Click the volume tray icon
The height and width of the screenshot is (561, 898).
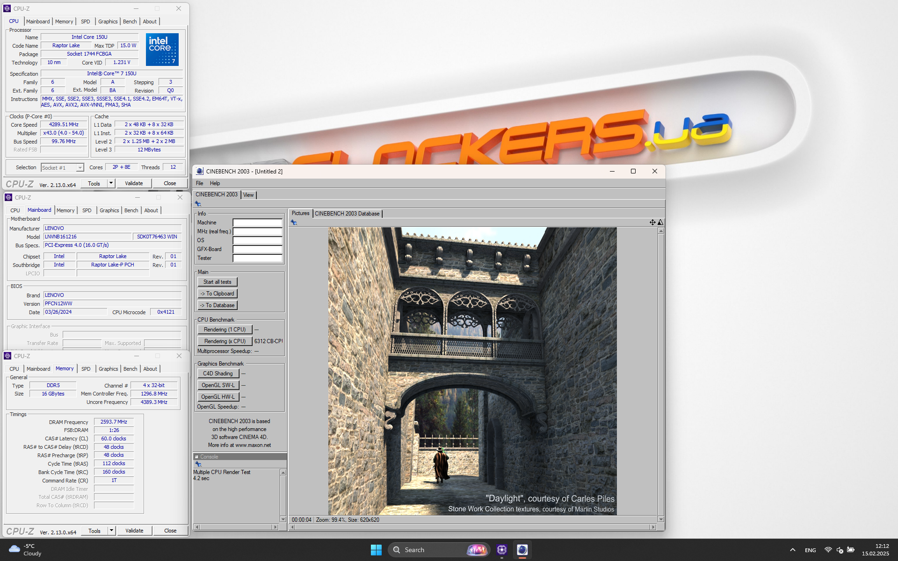point(840,550)
